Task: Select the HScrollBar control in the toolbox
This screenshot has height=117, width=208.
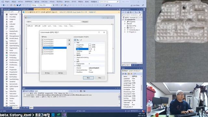Action: (13, 17)
